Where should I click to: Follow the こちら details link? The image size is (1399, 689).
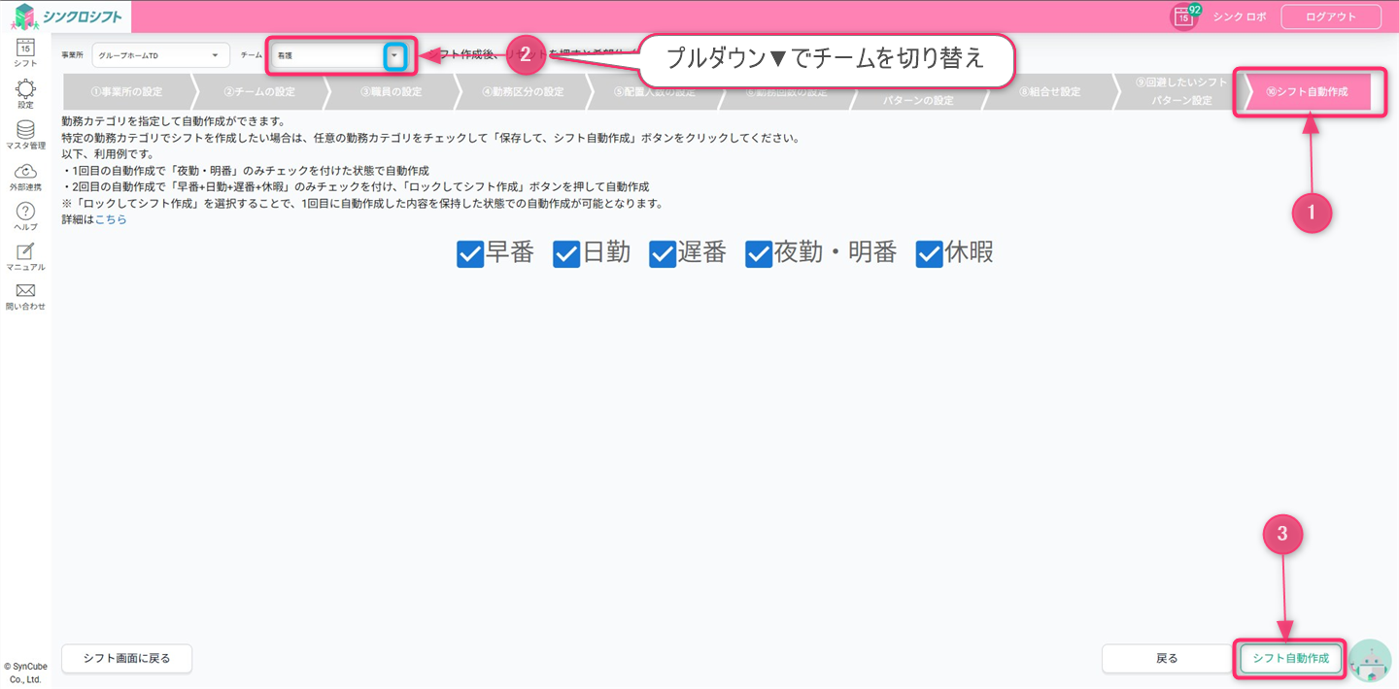point(111,219)
